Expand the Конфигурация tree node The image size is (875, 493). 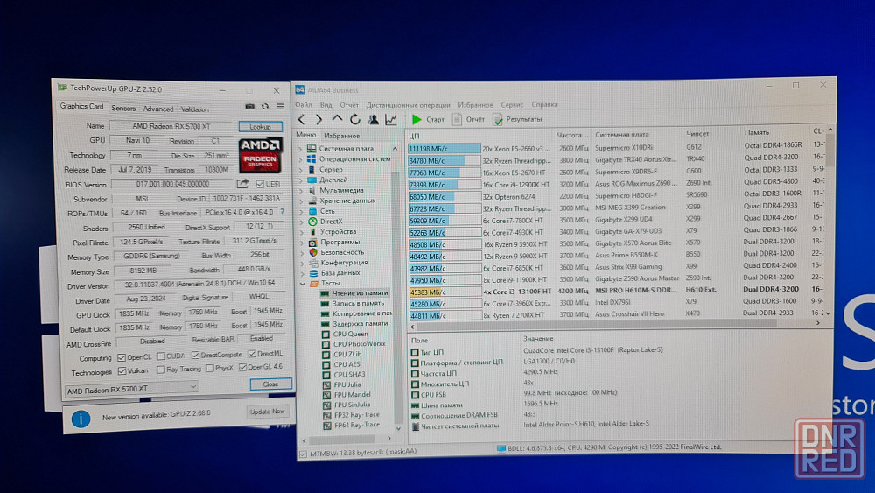pos(303,263)
